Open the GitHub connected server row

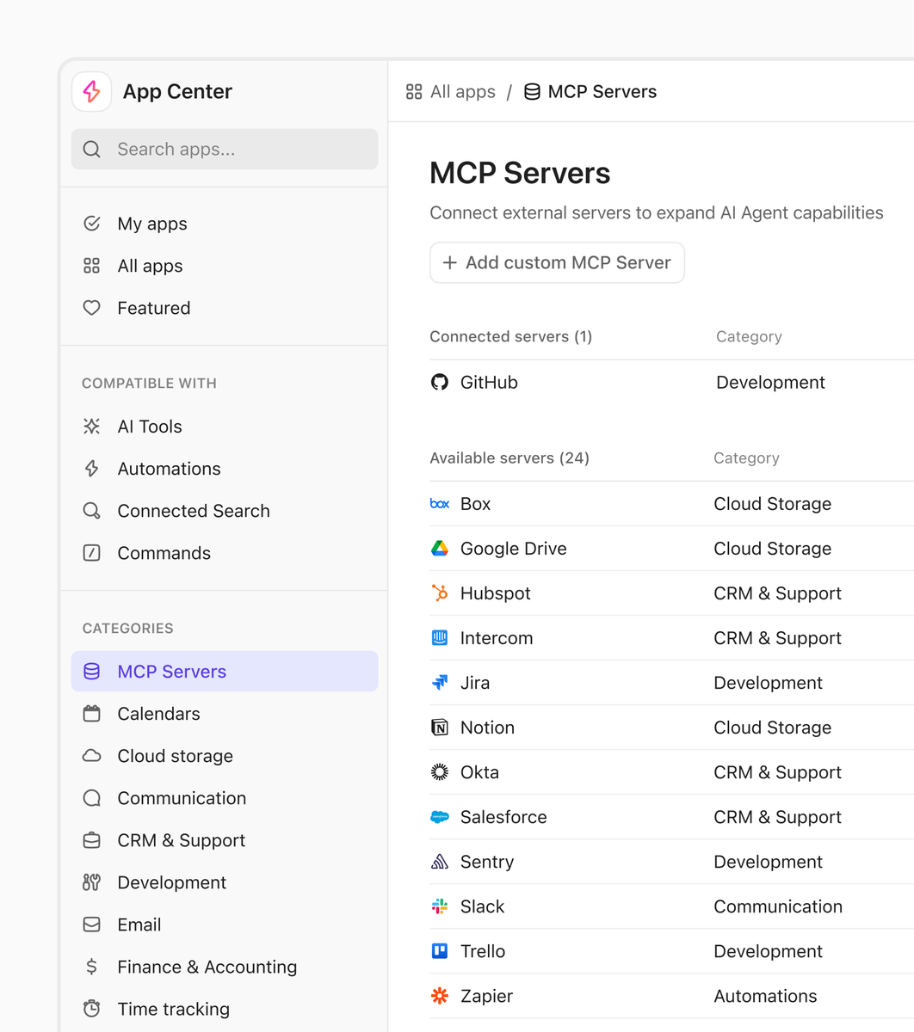pyautogui.click(x=671, y=383)
